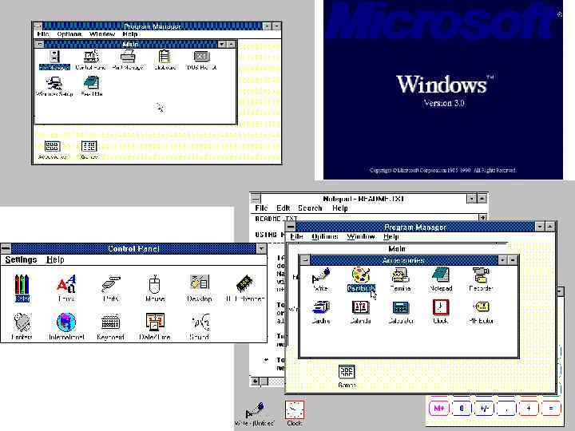Open PIF Editor icon in Accessories group

coord(481,312)
